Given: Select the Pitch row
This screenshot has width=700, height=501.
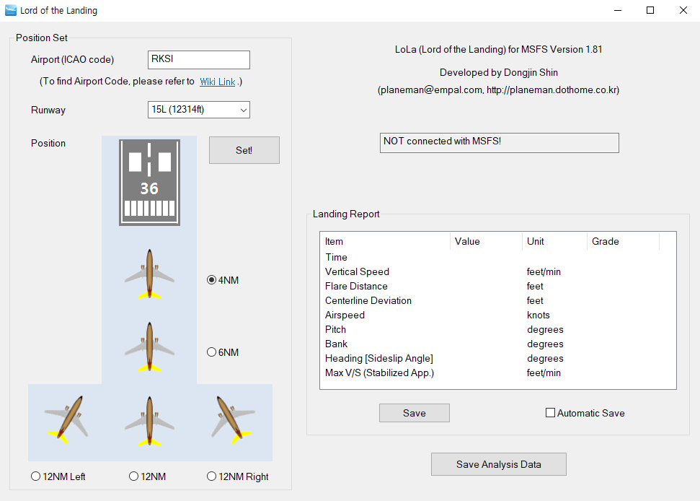Looking at the screenshot, I should tap(497, 329).
